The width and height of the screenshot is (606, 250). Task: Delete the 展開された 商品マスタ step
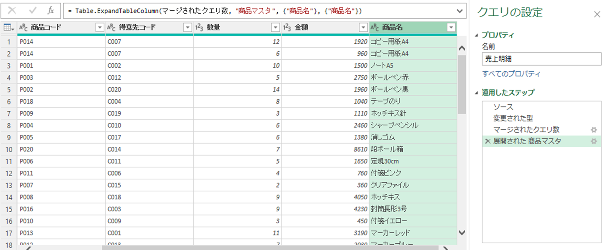tap(488, 141)
